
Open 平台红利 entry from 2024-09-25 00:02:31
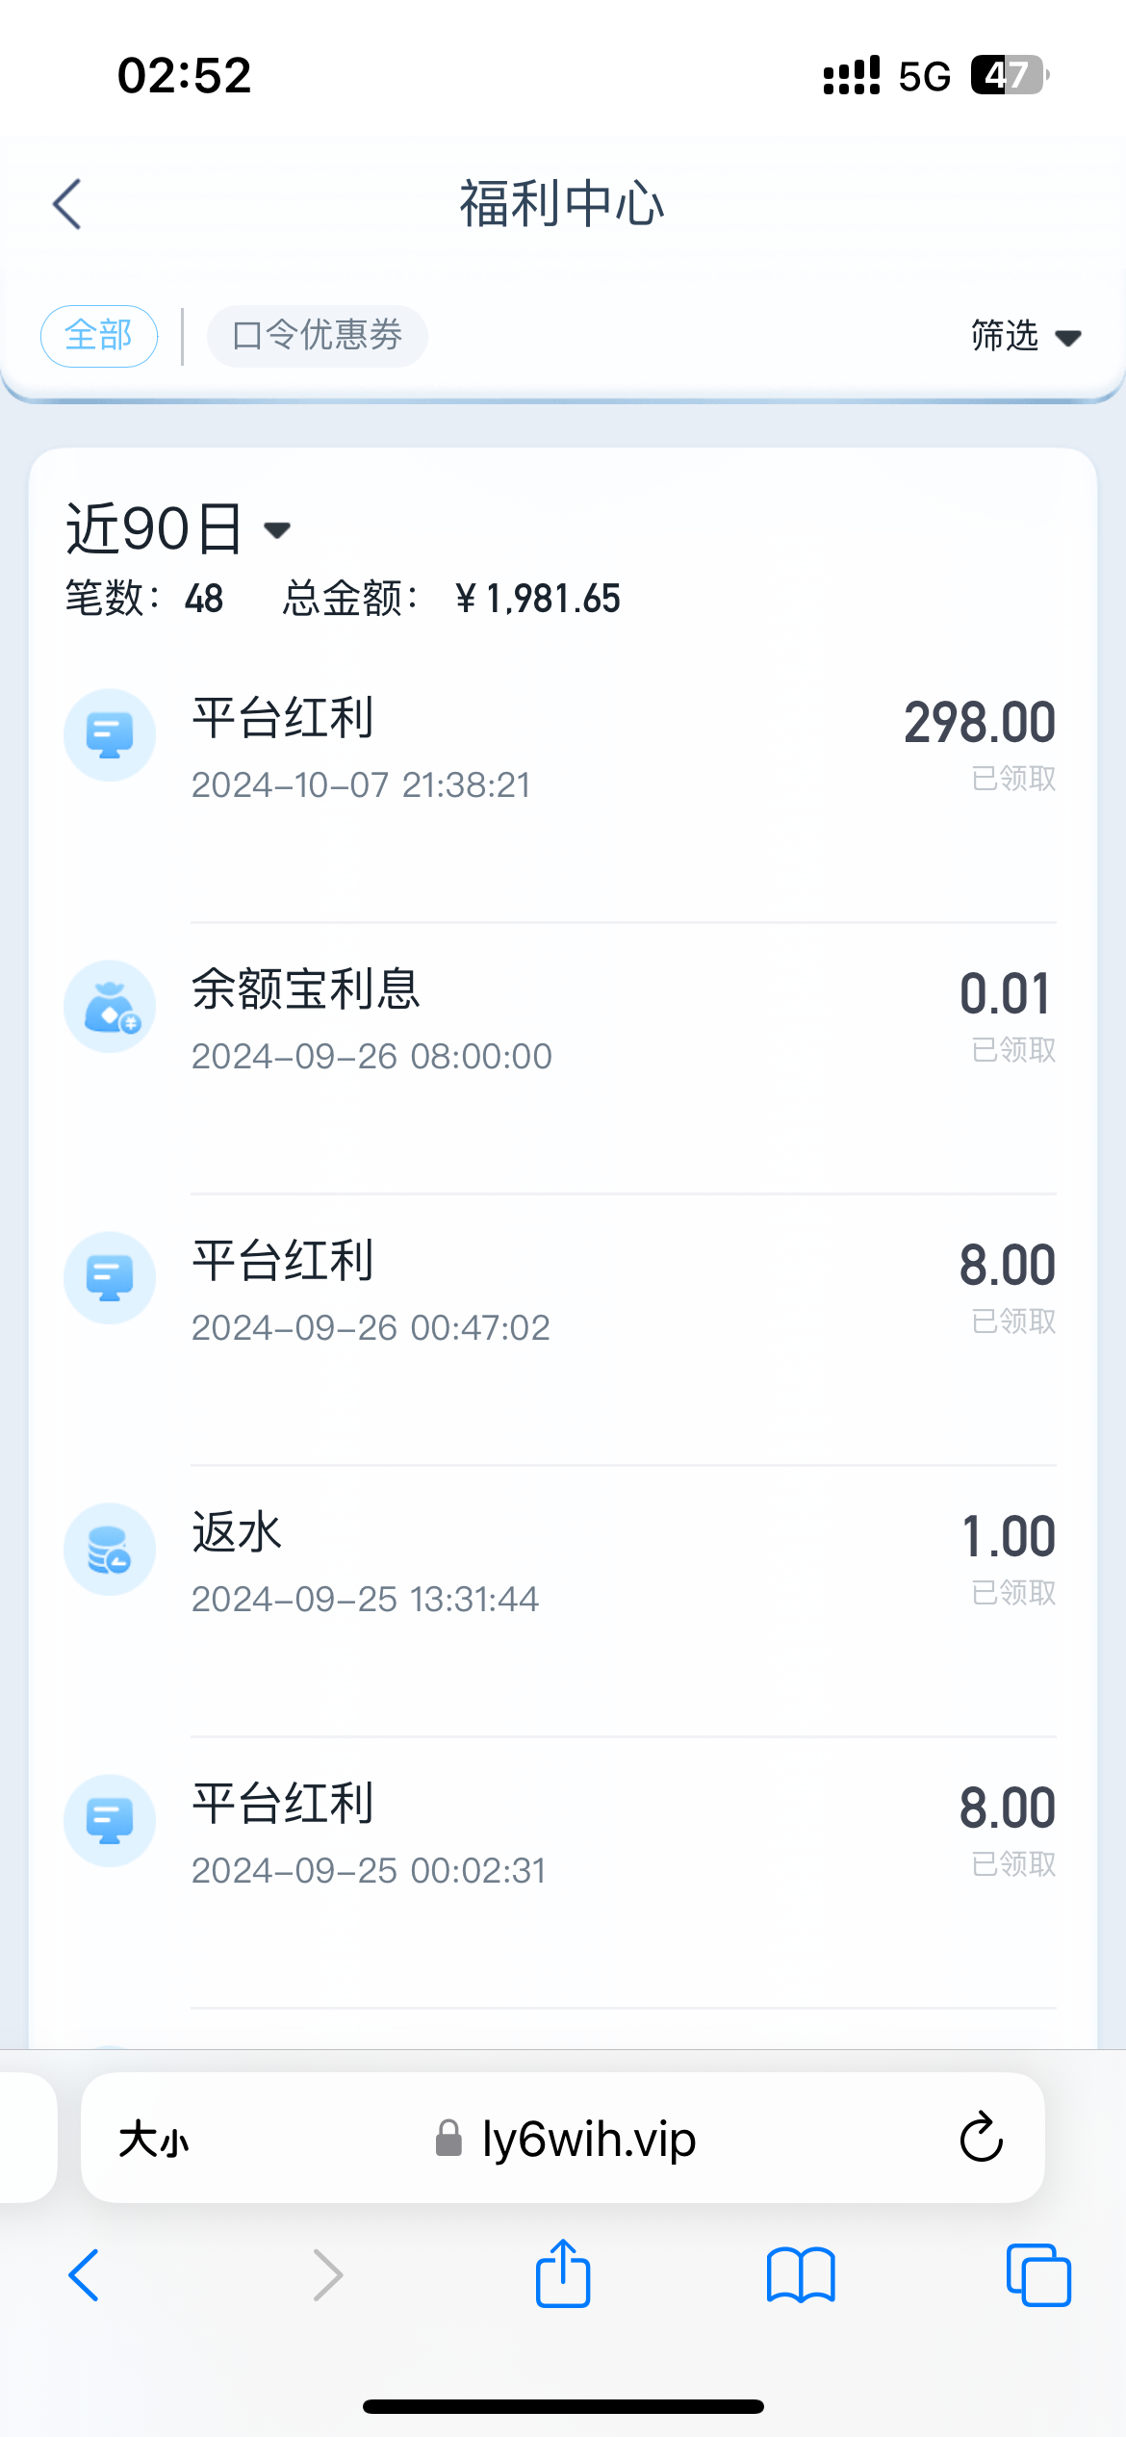coord(616,1836)
